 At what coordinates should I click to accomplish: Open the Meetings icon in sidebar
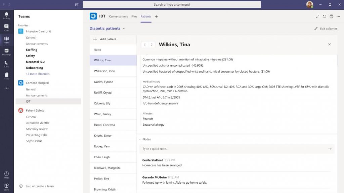coord(6,52)
